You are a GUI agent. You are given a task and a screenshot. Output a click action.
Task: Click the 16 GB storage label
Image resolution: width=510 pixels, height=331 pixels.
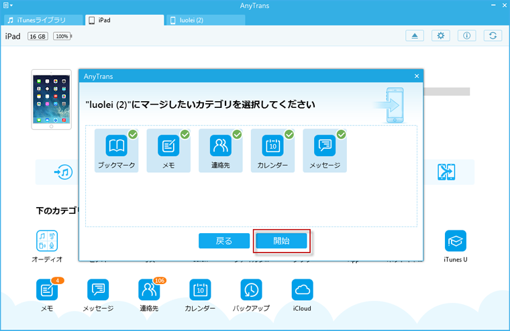click(x=38, y=36)
